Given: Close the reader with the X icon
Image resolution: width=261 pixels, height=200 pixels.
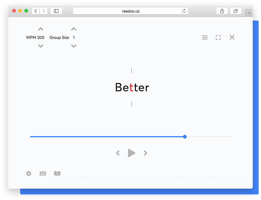Looking at the screenshot, I should pos(232,37).
